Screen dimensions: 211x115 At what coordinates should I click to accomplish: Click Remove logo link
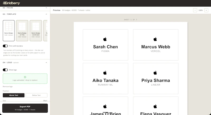coord(8,87)
